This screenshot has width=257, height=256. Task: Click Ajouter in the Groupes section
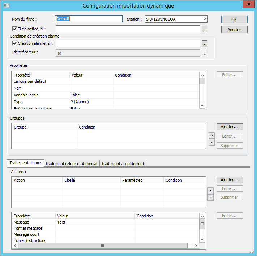coord(230,127)
